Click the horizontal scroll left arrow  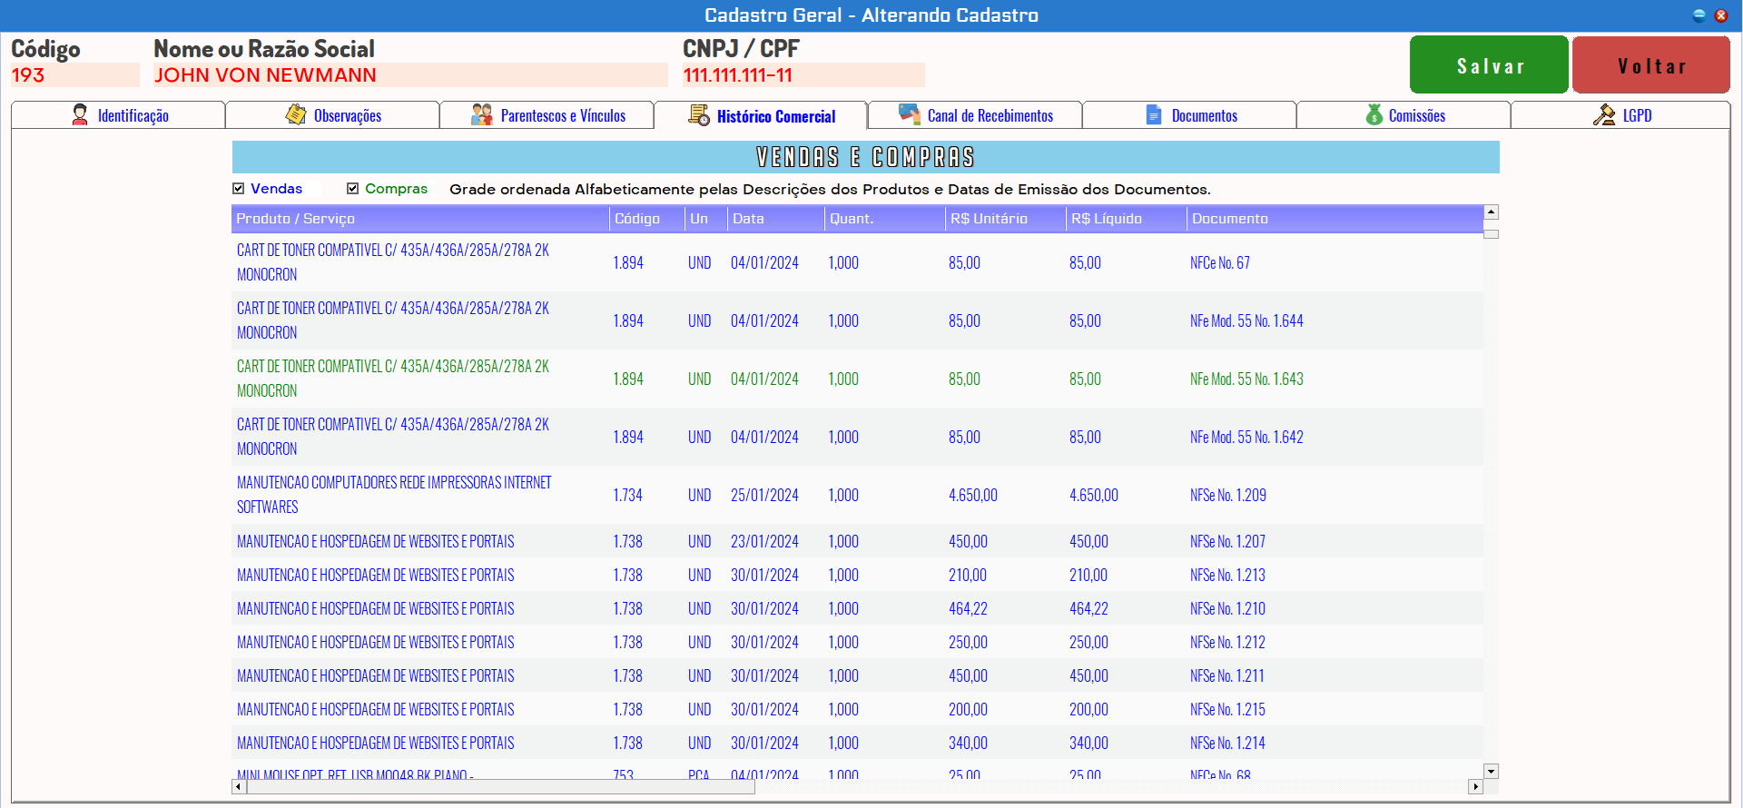(239, 787)
